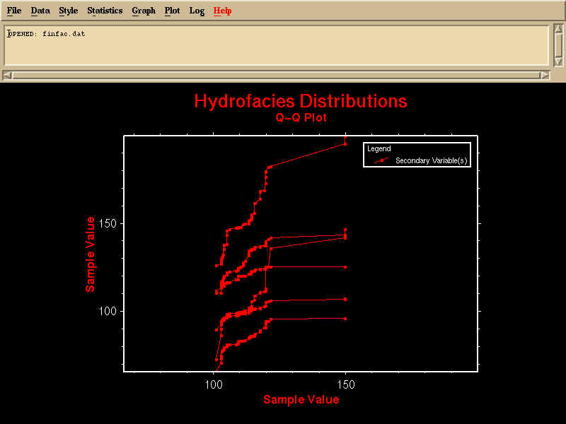Click the horizontal scrollbar track of the log
Screen dimensions: 566x424
click(276, 76)
